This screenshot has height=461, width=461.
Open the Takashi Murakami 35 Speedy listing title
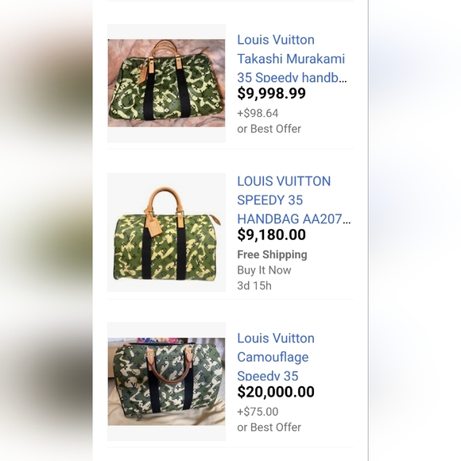[292, 59]
